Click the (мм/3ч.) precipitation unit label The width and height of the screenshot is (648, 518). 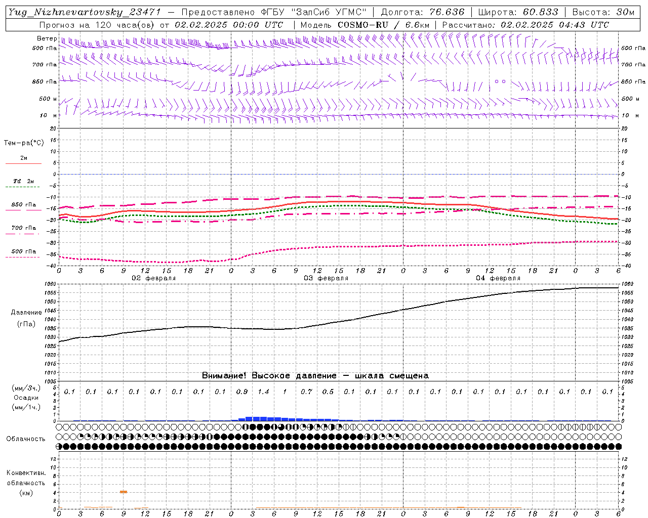(x=26, y=388)
